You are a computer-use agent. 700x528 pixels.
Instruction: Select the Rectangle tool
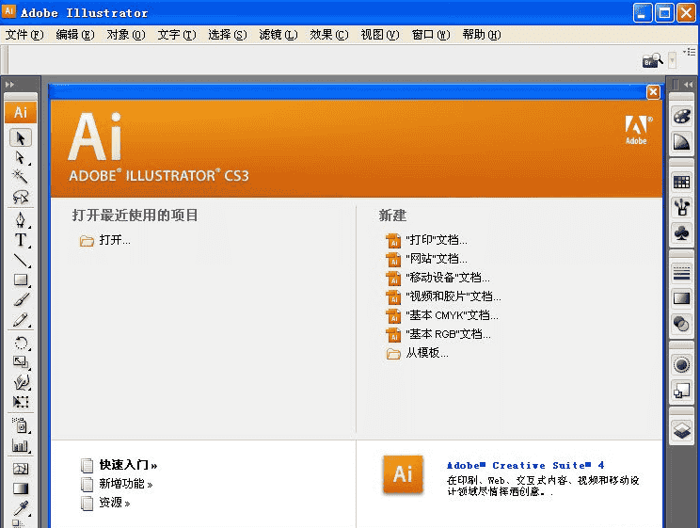click(21, 280)
